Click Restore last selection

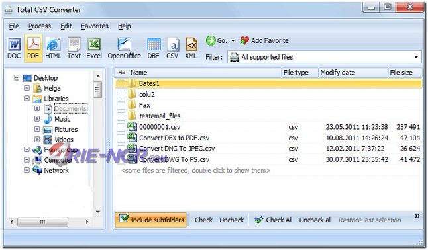[370, 220]
